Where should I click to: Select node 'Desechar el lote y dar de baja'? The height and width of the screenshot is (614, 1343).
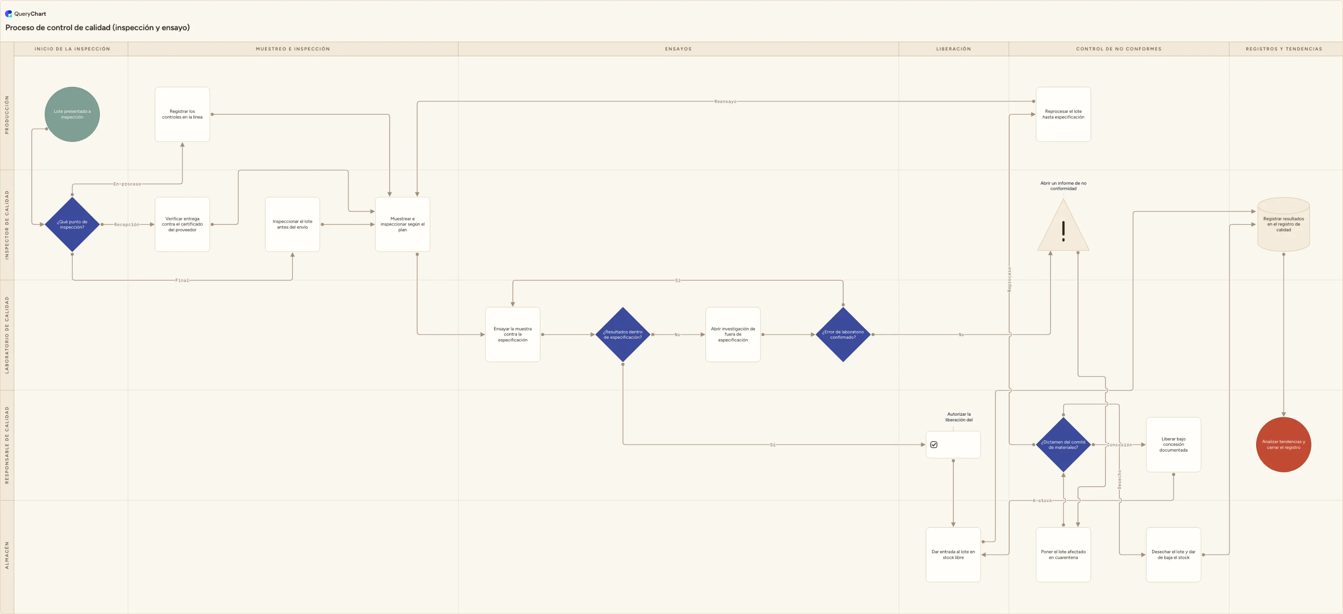pyautogui.click(x=1173, y=555)
